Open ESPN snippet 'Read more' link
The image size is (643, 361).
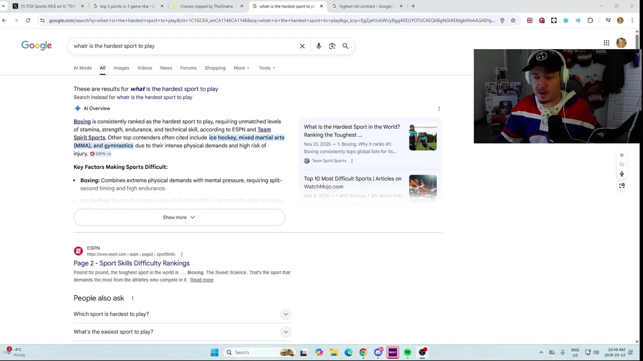201,280
